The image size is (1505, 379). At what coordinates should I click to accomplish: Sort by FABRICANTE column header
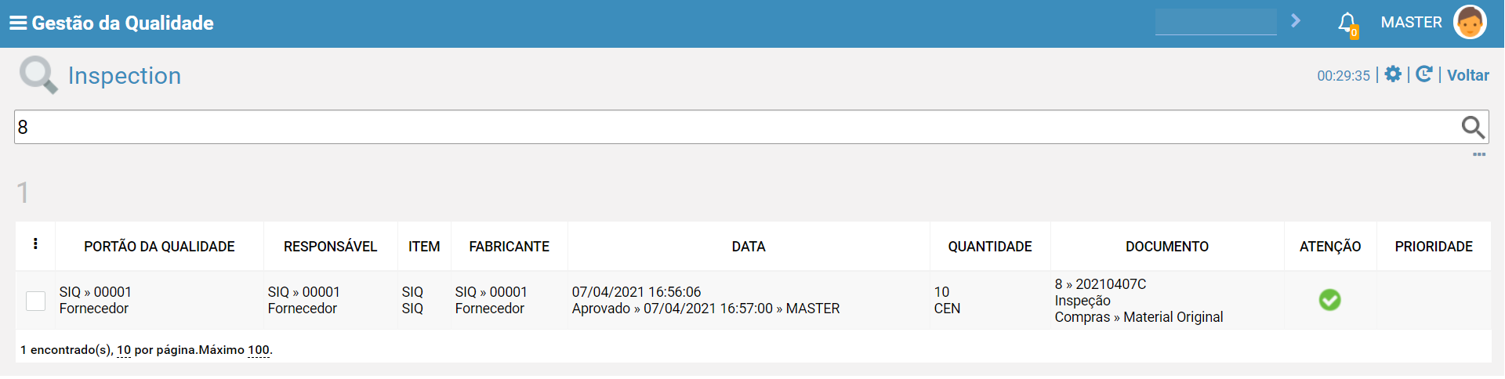[x=509, y=247]
